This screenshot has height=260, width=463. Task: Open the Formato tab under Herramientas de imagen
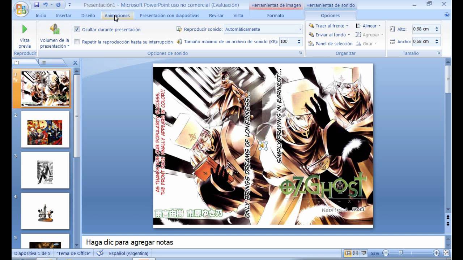pos(276,16)
